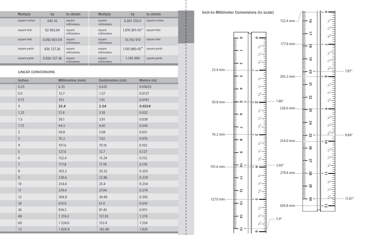Click the ruler label "177.8 mm"
366x235 pixels.
[288, 44]
